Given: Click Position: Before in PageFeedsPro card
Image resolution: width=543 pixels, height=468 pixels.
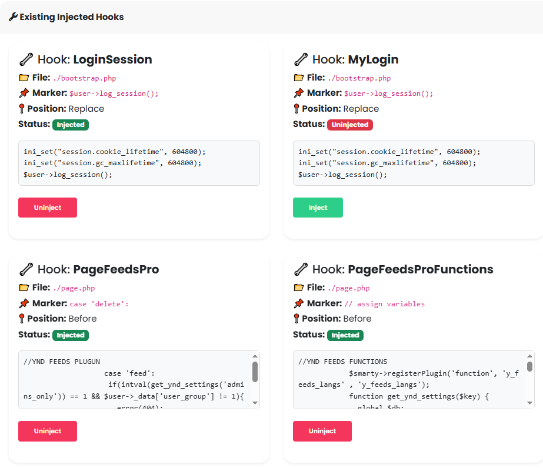Looking at the screenshot, I should (x=62, y=319).
